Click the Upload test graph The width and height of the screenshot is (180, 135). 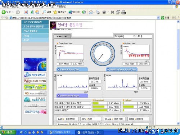(136, 52)
